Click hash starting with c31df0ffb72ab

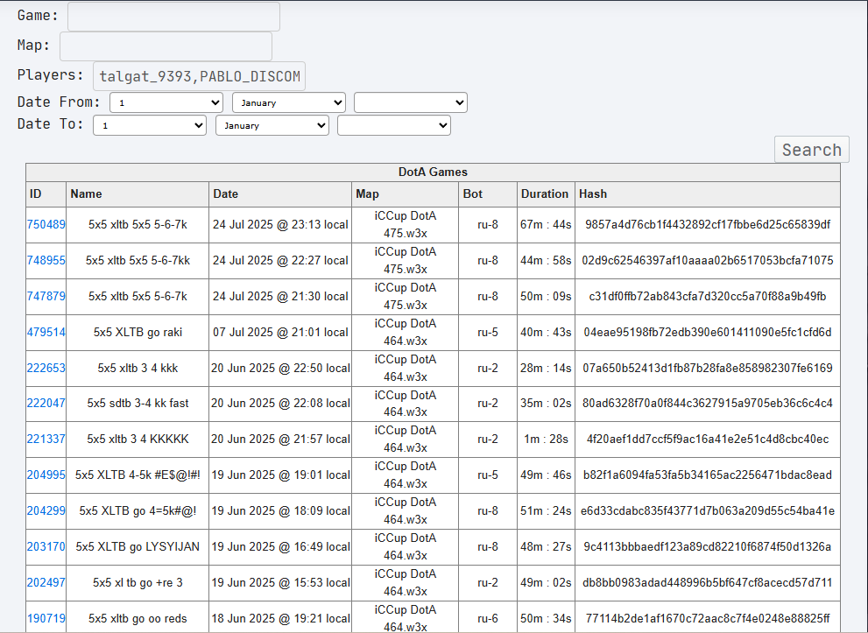coord(708,297)
